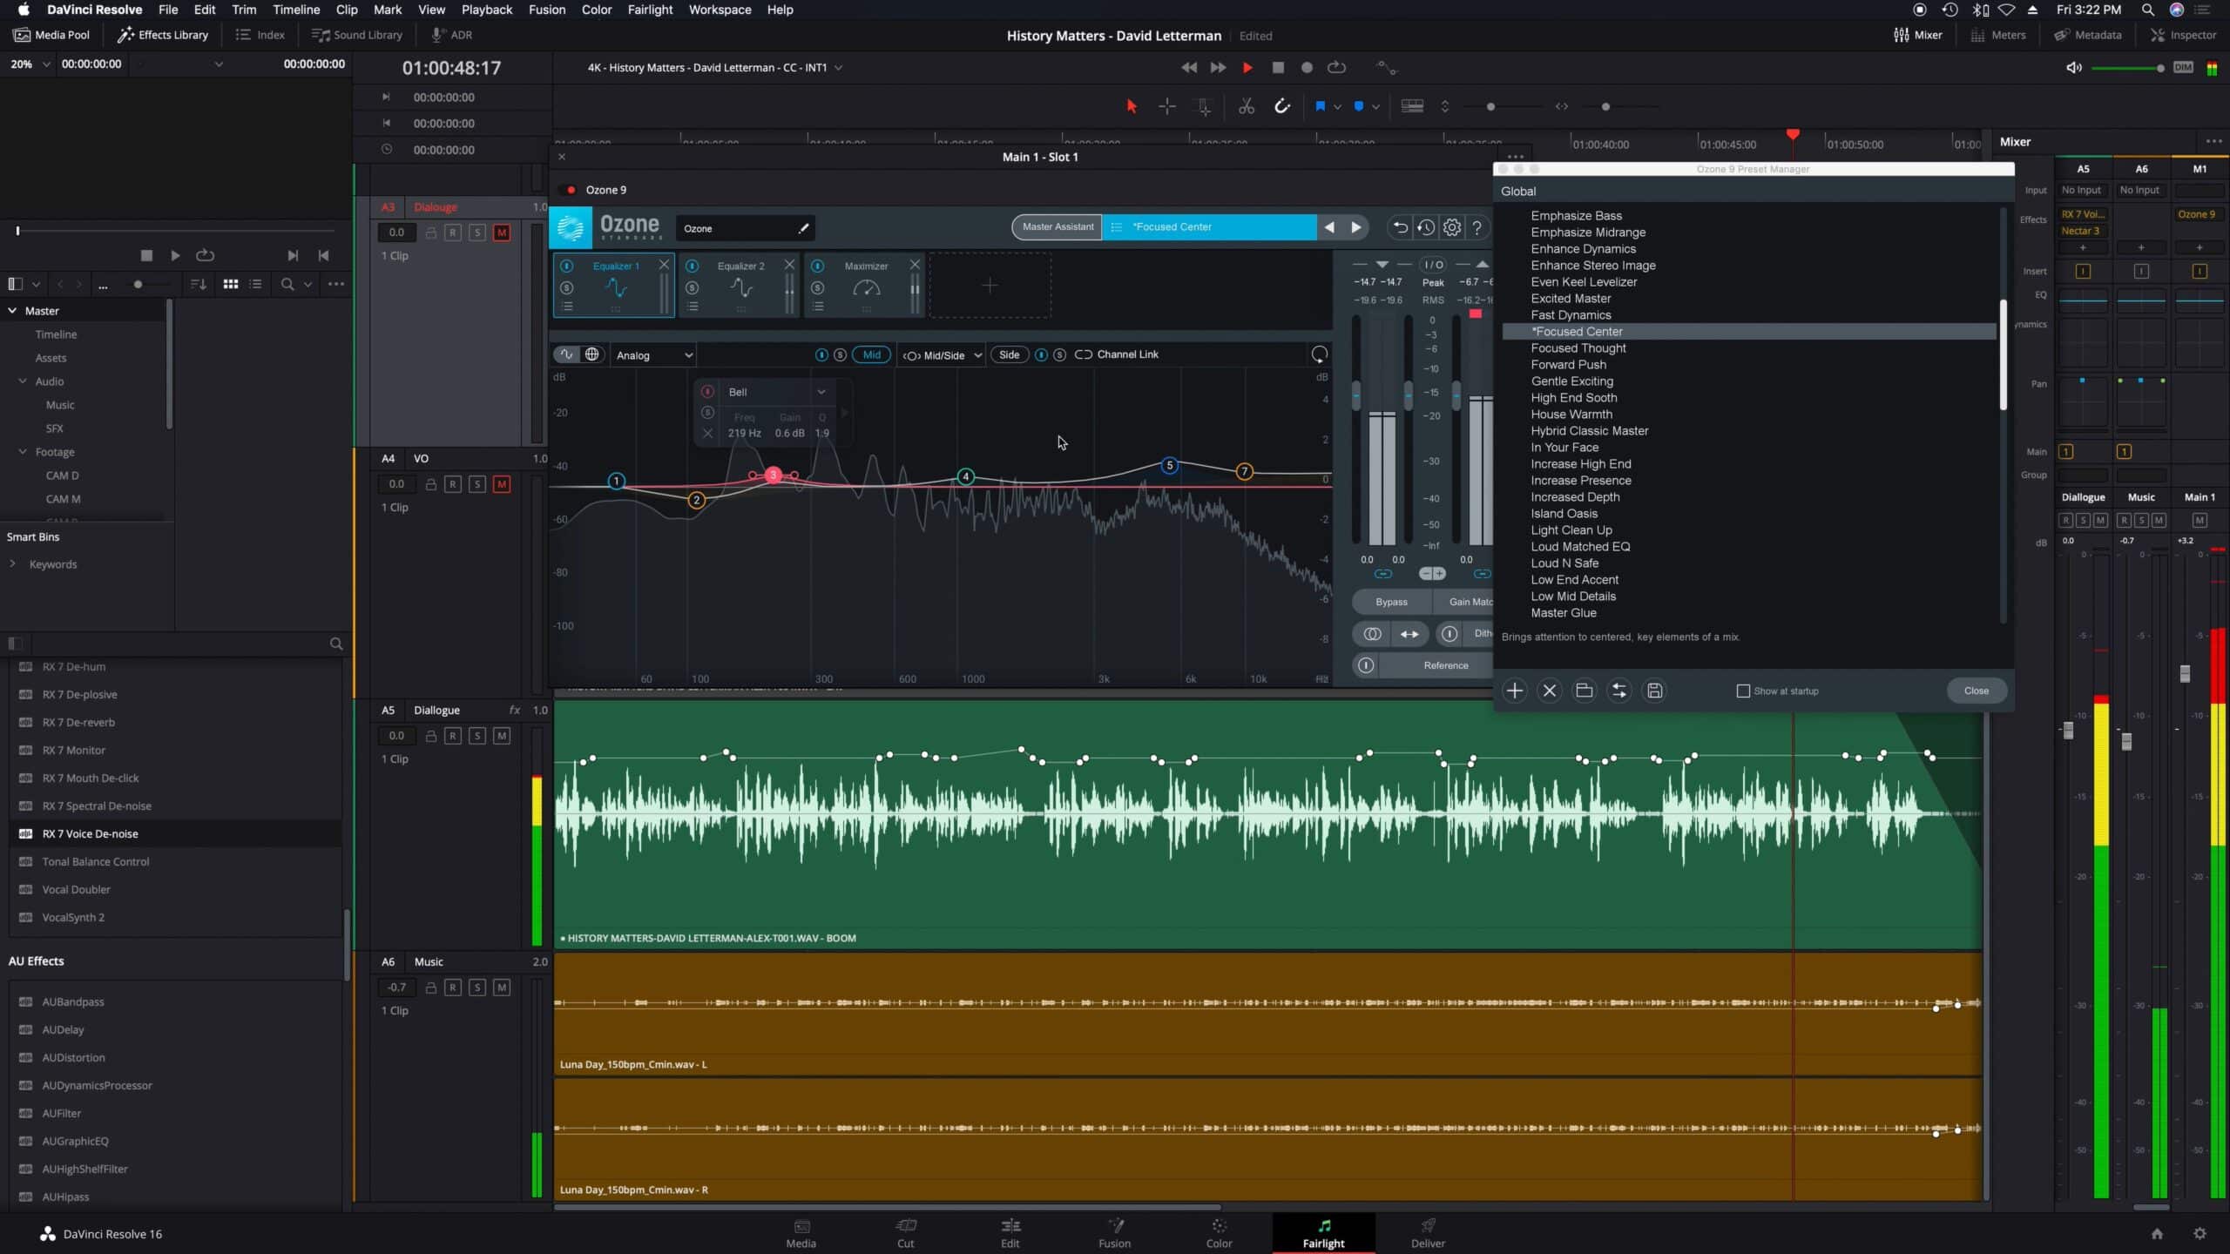Switch to the Color page

[x=1219, y=1234]
